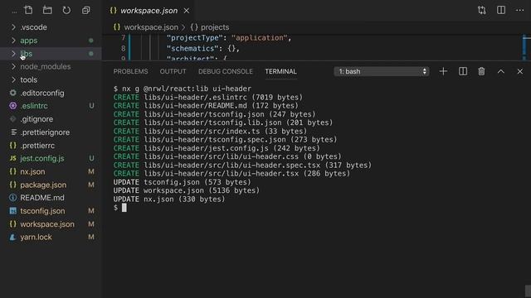Click the purple ESLint icon beside .eslintrc

tap(13, 106)
